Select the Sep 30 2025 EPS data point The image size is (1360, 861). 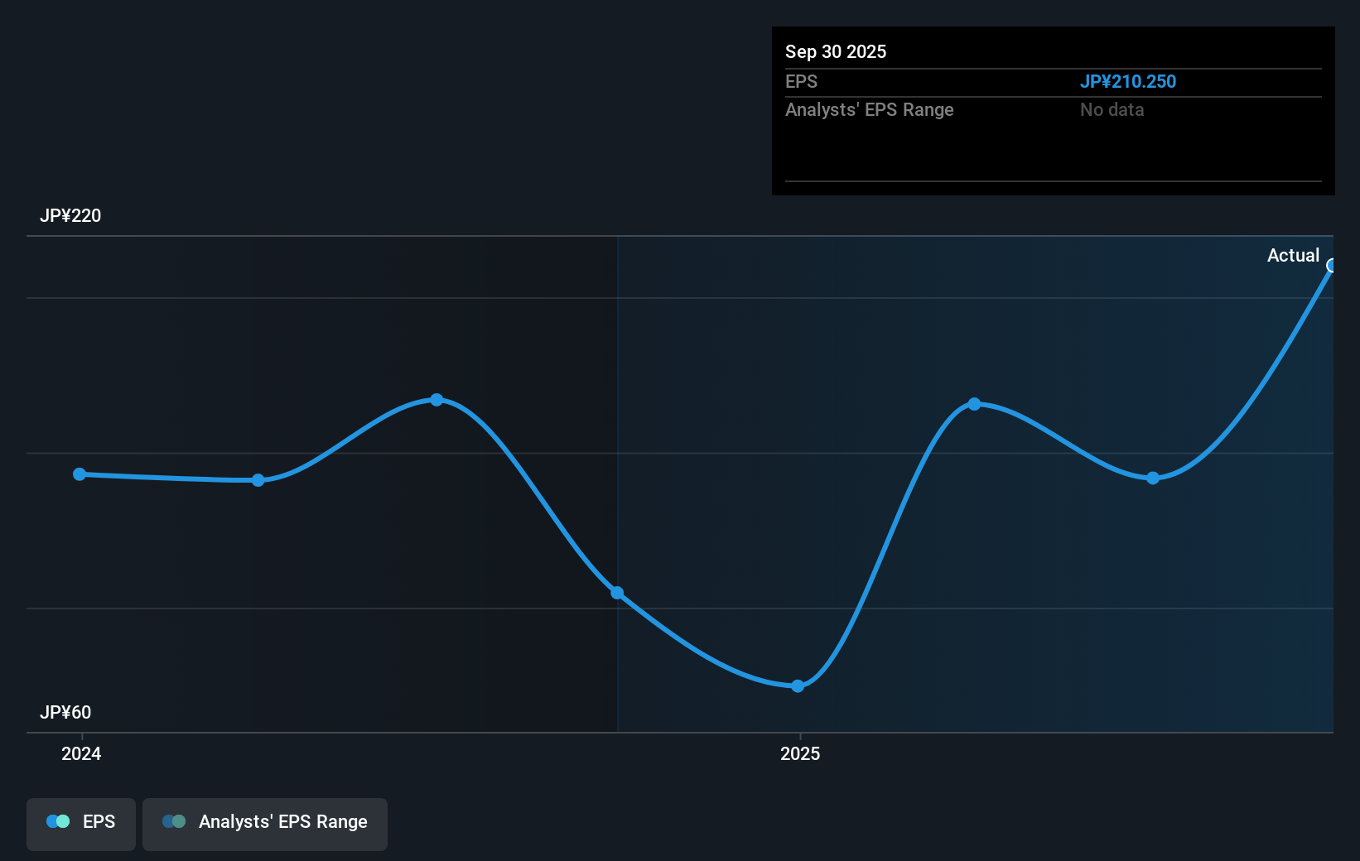(x=1332, y=266)
